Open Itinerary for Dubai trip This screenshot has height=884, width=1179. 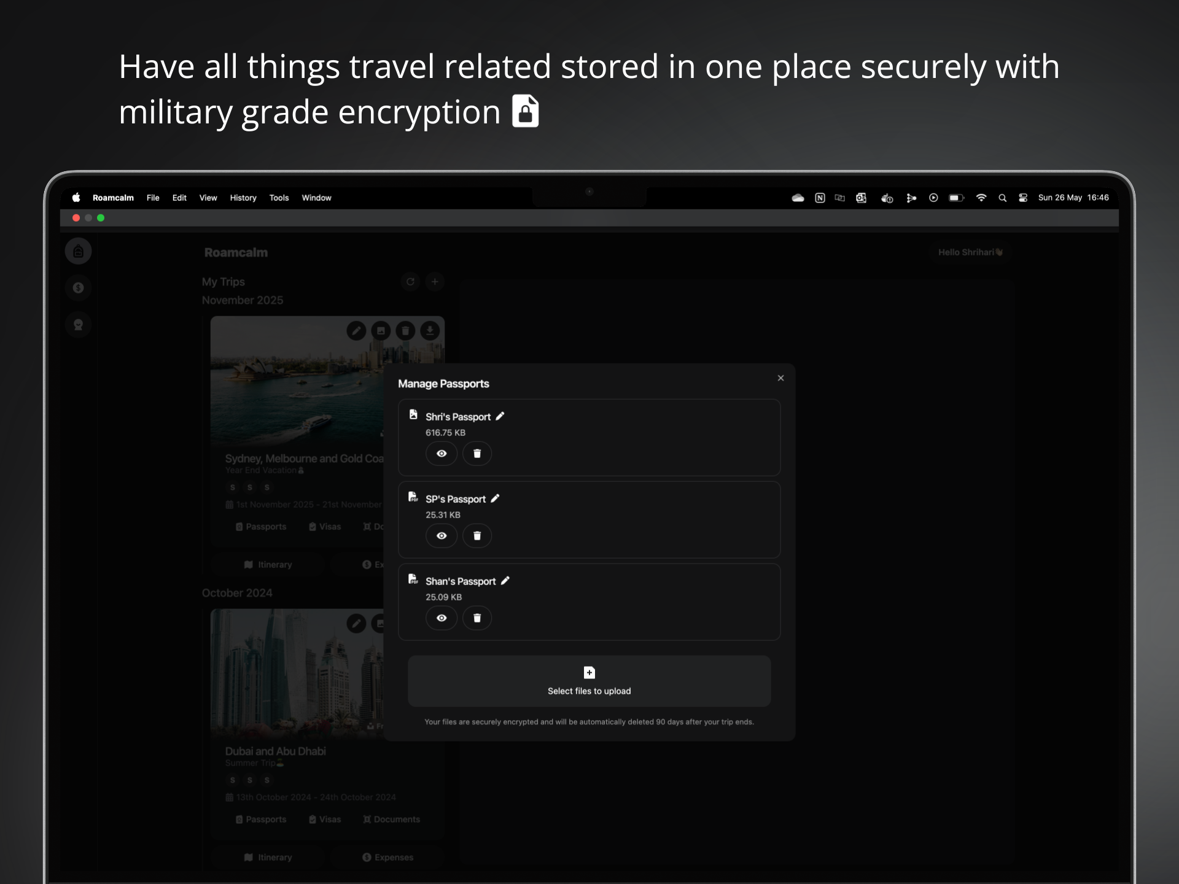point(268,858)
